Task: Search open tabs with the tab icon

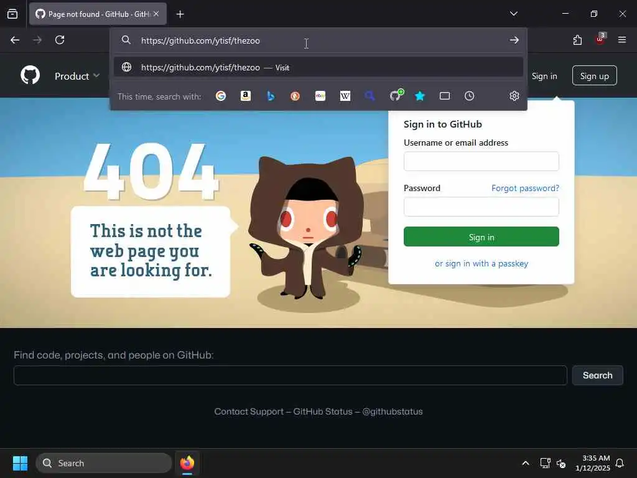Action: click(x=444, y=96)
